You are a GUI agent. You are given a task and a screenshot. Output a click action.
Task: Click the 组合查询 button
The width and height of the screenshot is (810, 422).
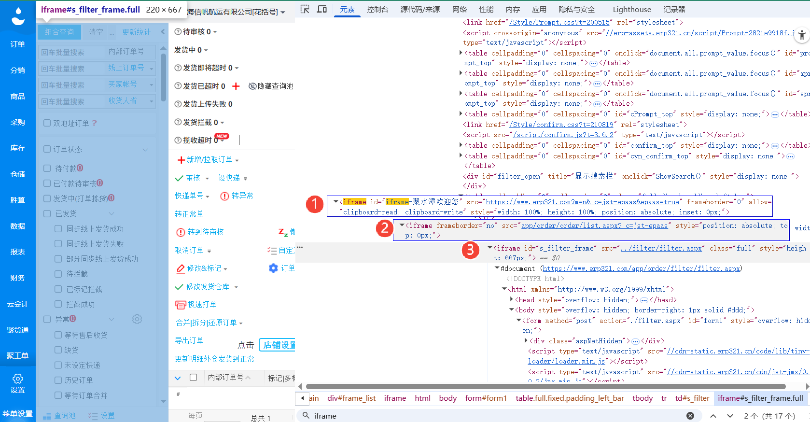59,32
